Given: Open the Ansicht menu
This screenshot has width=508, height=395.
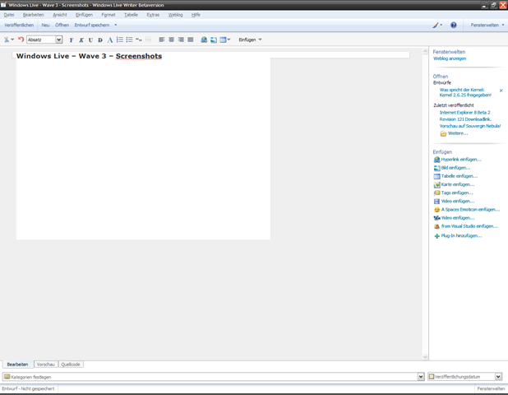Looking at the screenshot, I should point(60,15).
